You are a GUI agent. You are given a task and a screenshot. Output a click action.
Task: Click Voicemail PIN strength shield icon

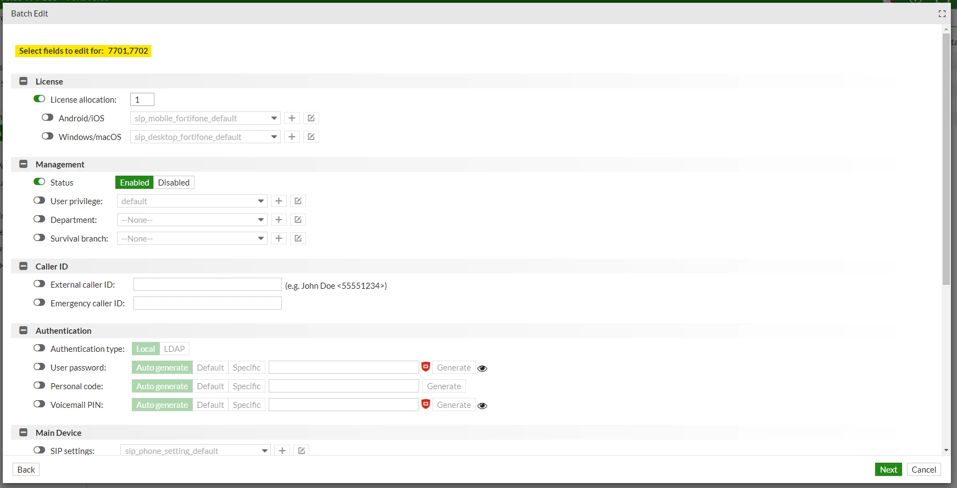[426, 404]
